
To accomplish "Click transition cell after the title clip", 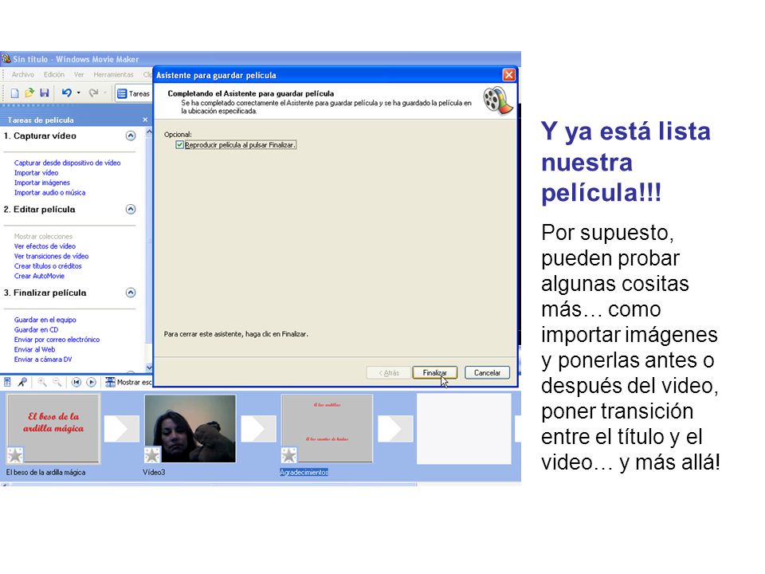I will tap(122, 429).
